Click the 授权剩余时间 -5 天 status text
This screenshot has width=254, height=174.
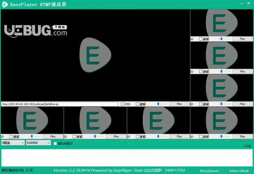(x=17, y=171)
